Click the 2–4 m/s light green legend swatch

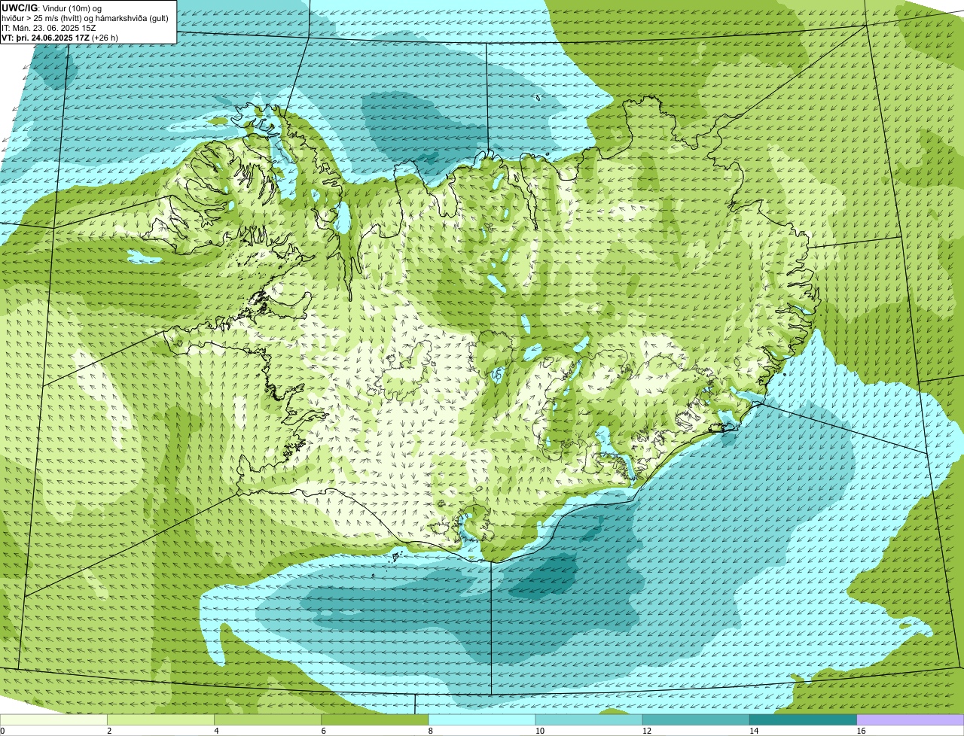[161, 720]
